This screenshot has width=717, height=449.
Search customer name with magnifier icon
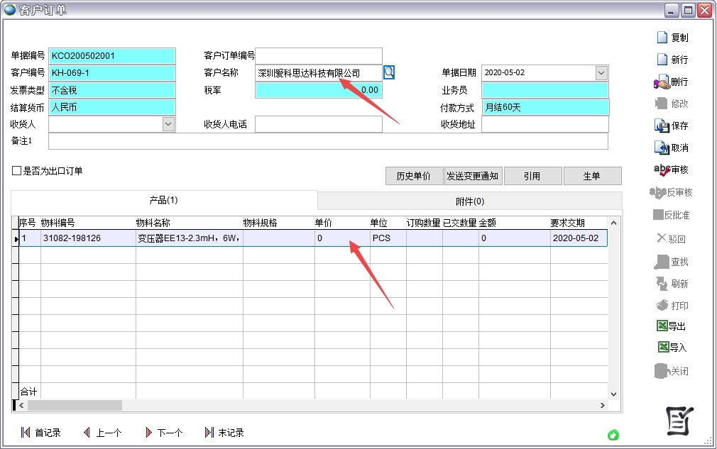pos(389,72)
